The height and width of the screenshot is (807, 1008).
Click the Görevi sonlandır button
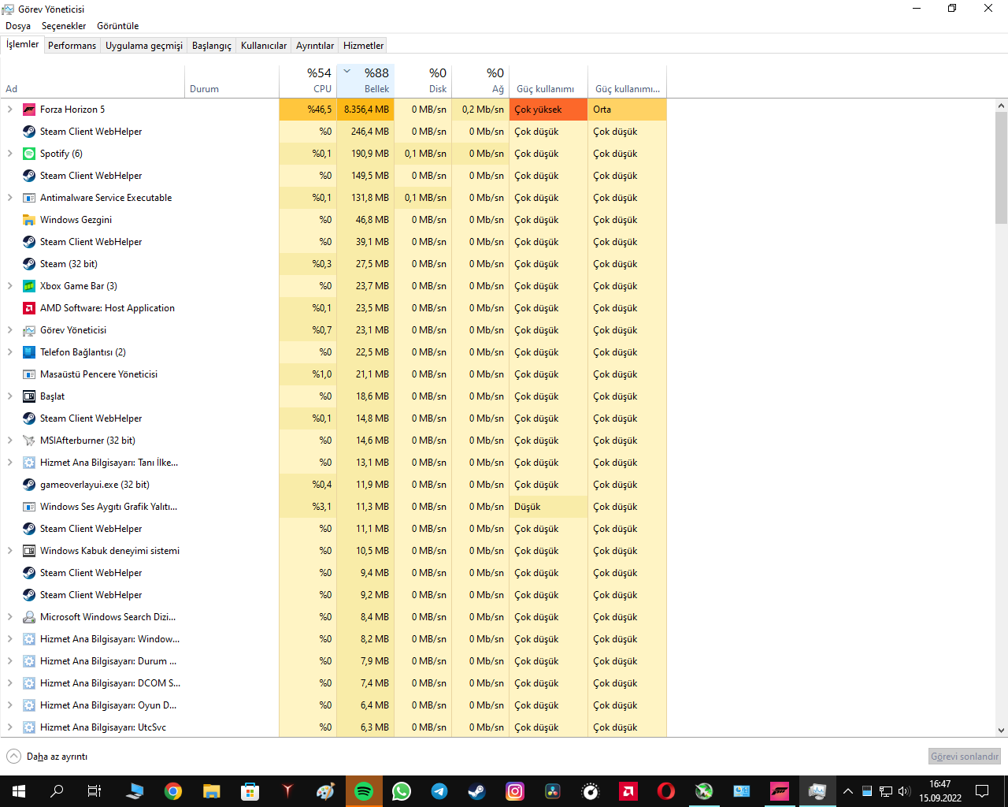click(965, 757)
